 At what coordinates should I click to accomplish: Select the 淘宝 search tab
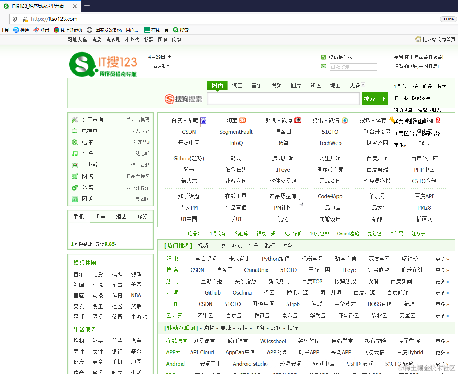click(x=237, y=85)
